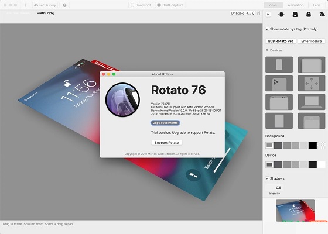Collapse the Devices section triangle
The width and height of the screenshot is (328, 234).
pos(267,50)
